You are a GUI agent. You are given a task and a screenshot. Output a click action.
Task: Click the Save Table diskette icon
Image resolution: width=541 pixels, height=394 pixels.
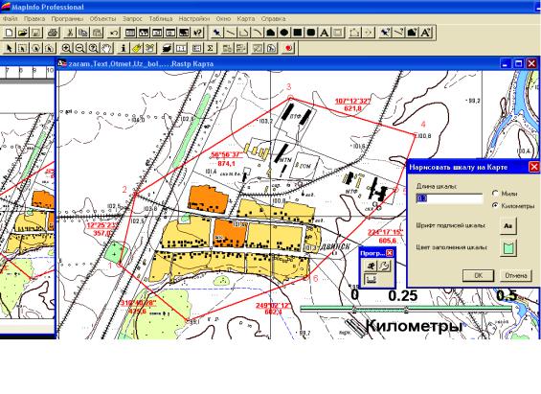coord(36,33)
